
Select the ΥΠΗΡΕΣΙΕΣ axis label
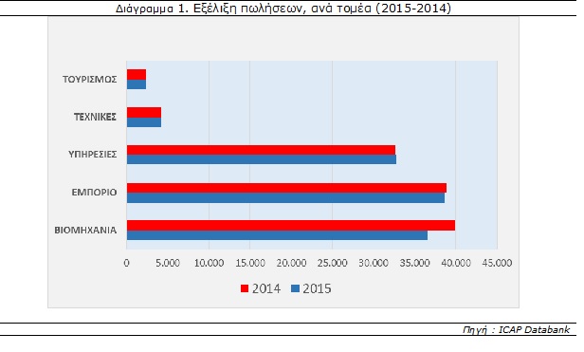pos(93,155)
